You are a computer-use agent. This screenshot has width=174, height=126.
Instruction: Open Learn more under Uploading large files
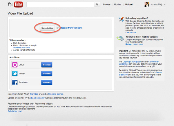coord(130,32)
